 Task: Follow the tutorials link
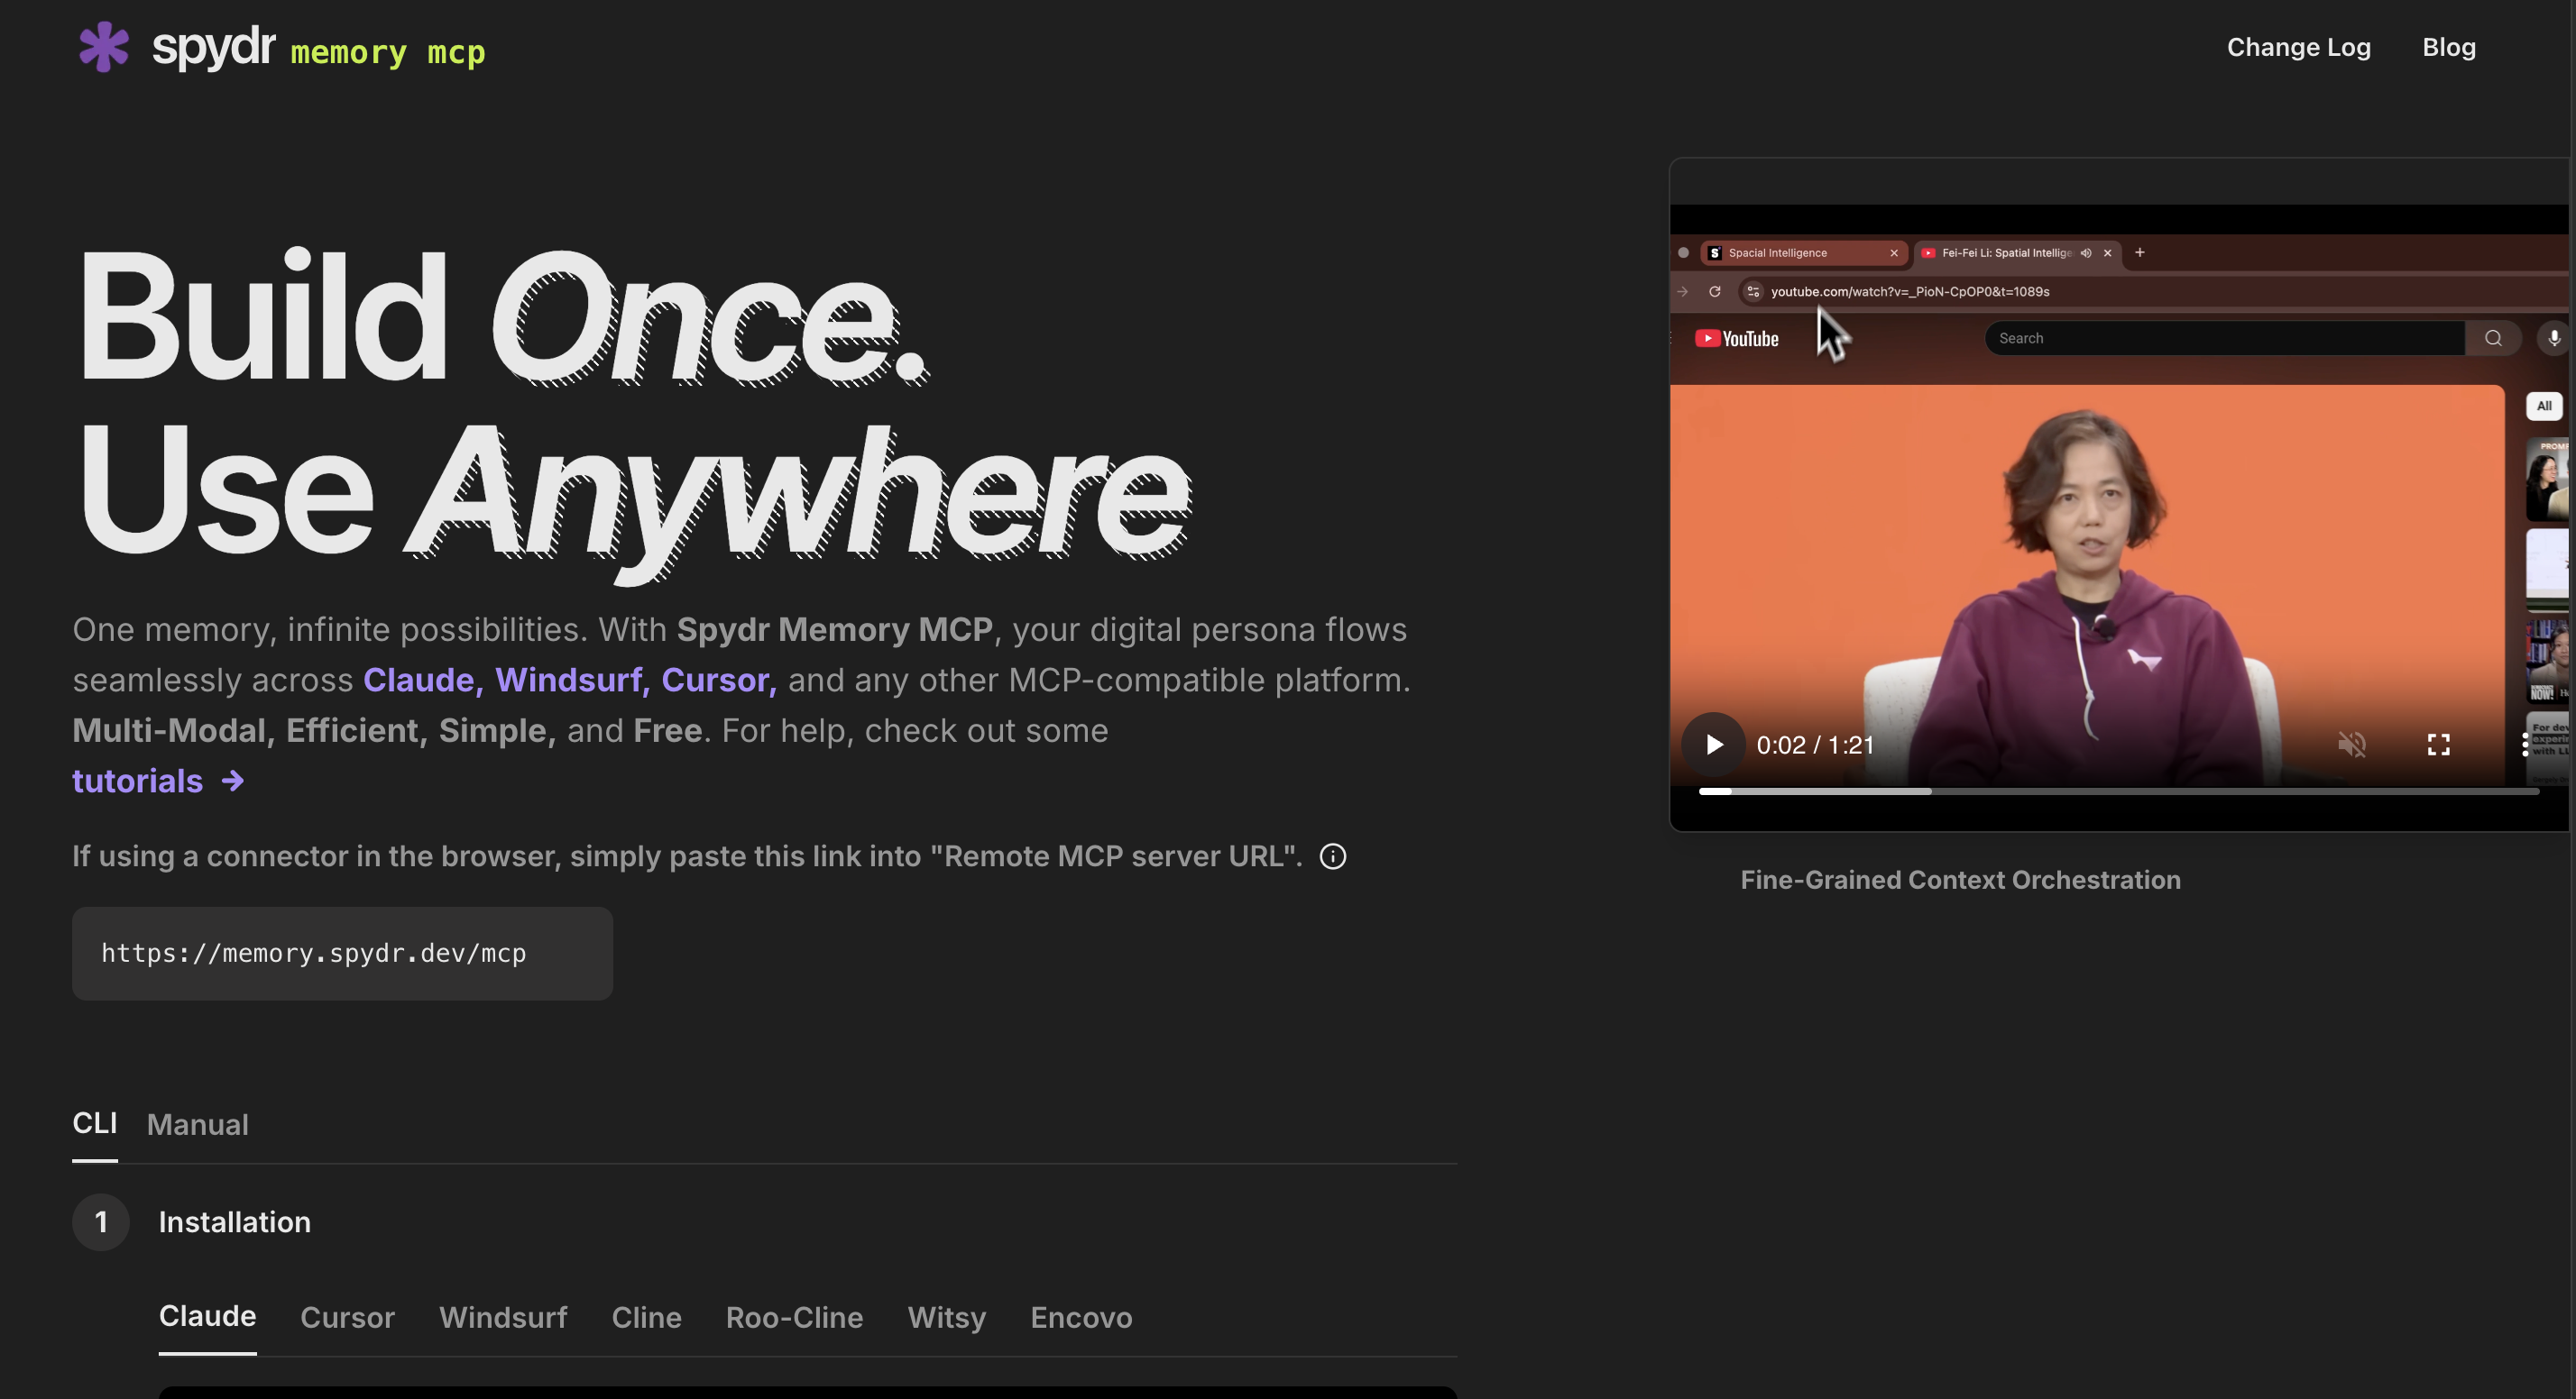[137, 781]
